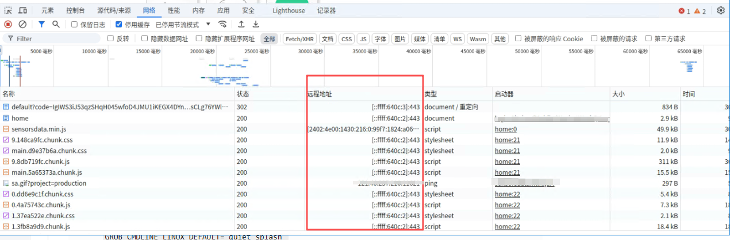
Task: Switch to Elements (元素) tab
Action: click(48, 10)
